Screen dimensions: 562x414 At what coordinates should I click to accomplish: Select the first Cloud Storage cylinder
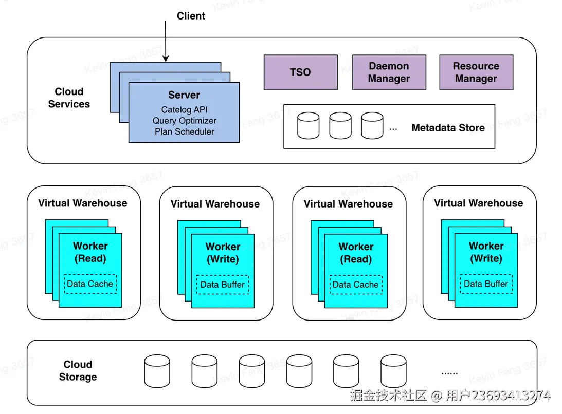(157, 371)
